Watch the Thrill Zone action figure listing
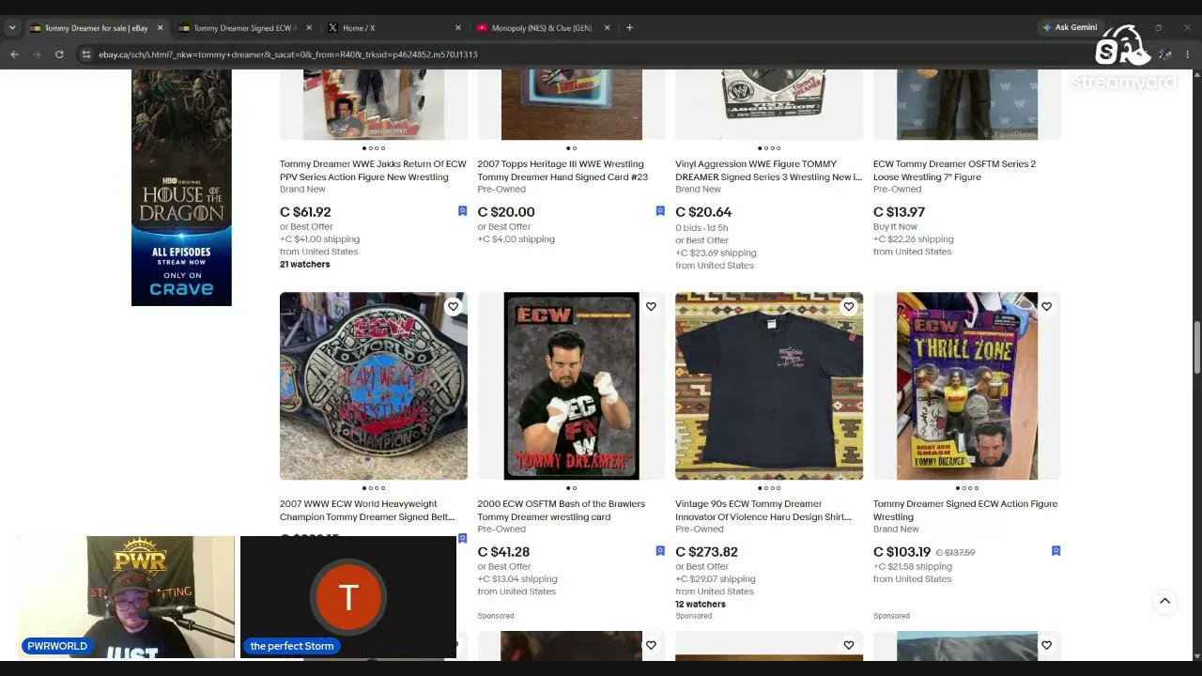Screen dimensions: 1202x676 point(1046,307)
